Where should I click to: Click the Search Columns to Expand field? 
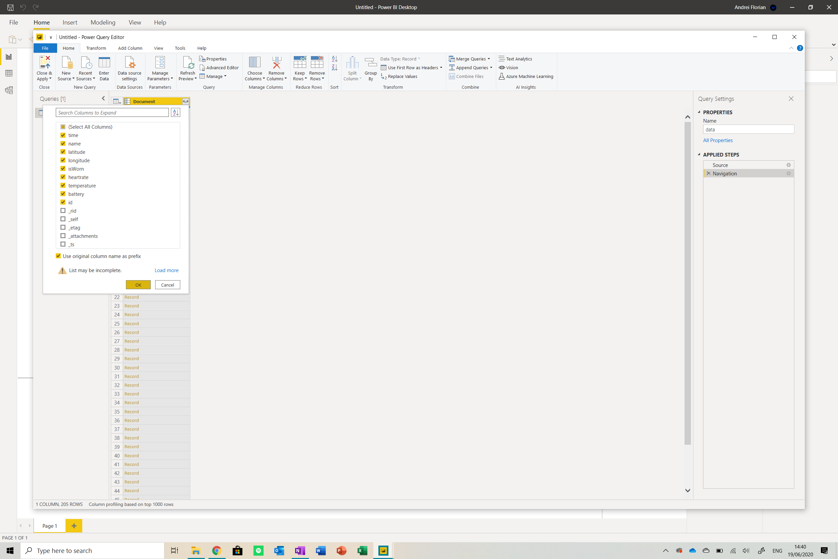pyautogui.click(x=112, y=113)
